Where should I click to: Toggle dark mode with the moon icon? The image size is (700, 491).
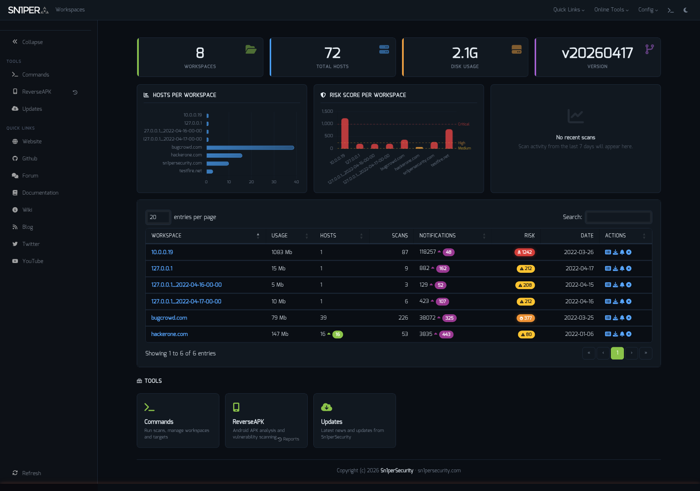[685, 10]
